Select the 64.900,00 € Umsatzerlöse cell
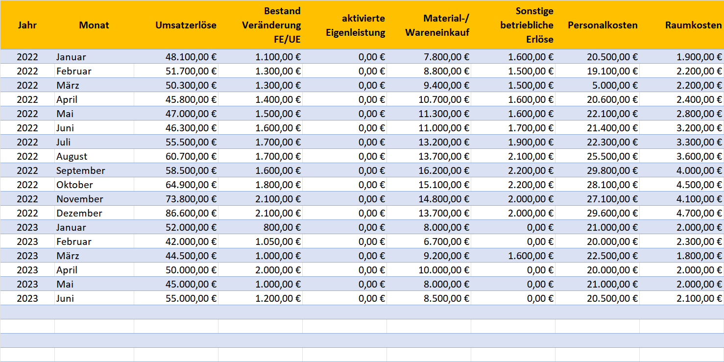724x362 pixels. pyautogui.click(x=186, y=185)
